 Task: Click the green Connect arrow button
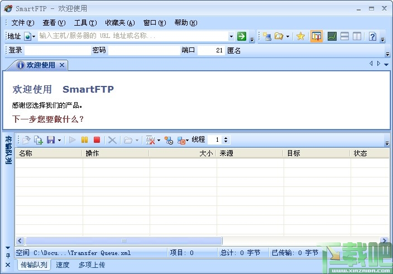coord(242,36)
